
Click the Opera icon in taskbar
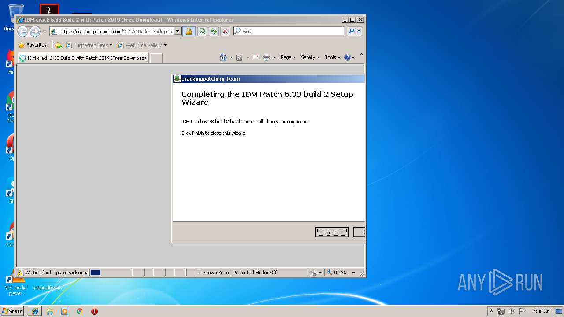click(x=94, y=311)
